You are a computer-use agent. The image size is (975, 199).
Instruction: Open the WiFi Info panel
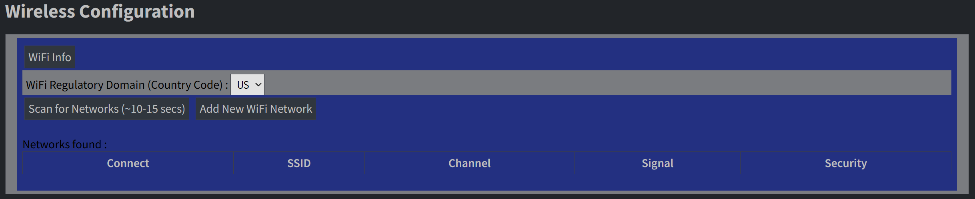[x=50, y=57]
